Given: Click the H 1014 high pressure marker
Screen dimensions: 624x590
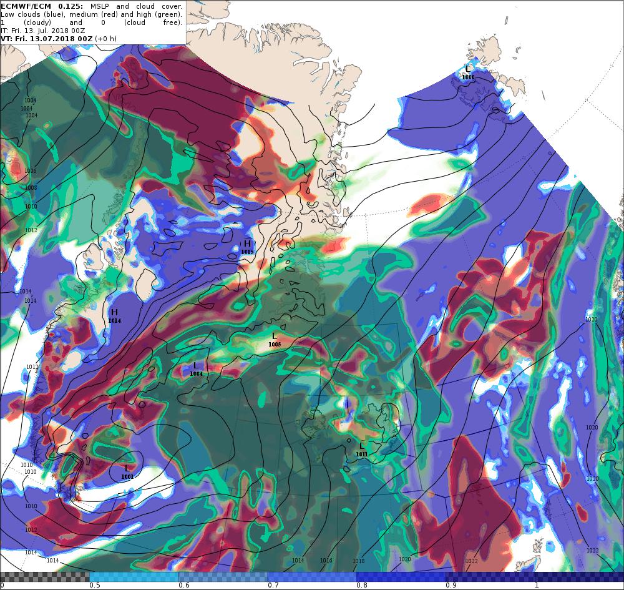Looking at the screenshot, I should click(x=115, y=316).
